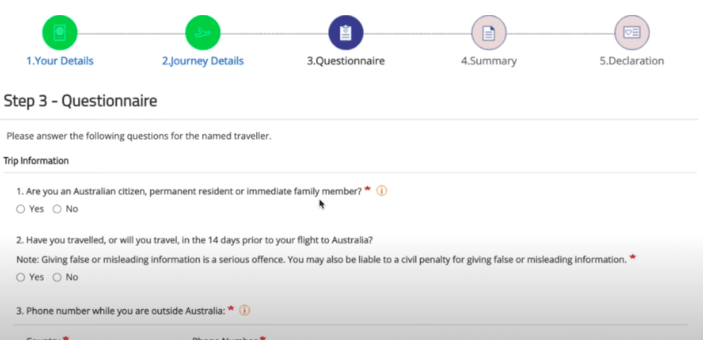The image size is (703, 340).
Task: Click the Trip Information section heading
Action: [x=36, y=160]
